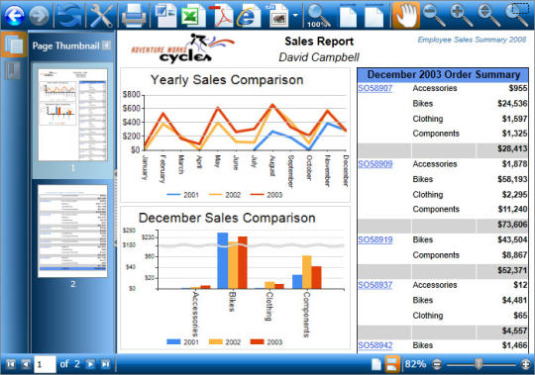
Task: Switch to continuous page view
Action: pos(392,364)
